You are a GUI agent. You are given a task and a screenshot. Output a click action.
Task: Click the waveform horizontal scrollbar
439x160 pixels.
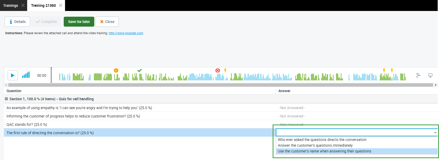[220, 85]
